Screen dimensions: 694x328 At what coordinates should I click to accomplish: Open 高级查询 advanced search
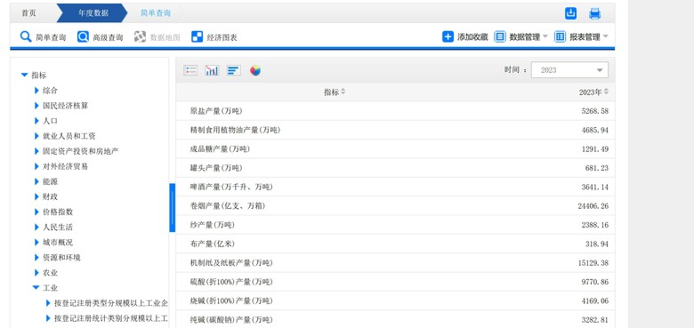click(100, 37)
